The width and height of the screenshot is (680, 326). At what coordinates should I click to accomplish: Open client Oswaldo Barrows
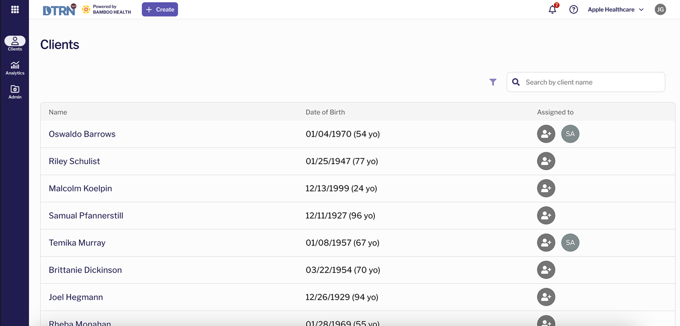(82, 134)
